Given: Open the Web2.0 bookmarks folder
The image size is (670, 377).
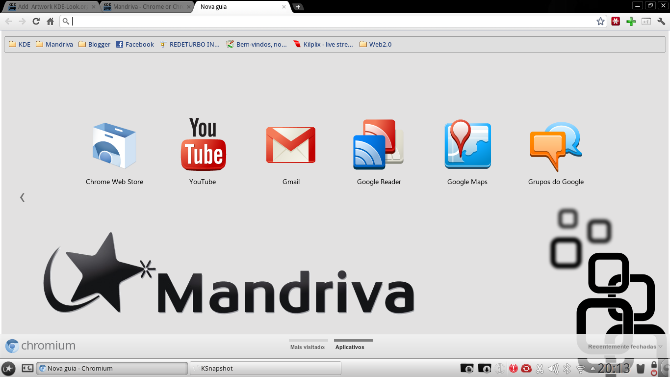Looking at the screenshot, I should (x=375, y=44).
